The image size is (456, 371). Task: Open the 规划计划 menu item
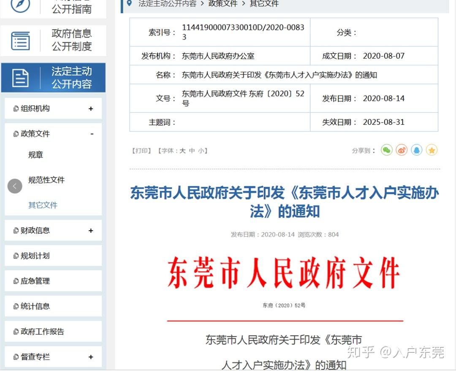coord(35,256)
